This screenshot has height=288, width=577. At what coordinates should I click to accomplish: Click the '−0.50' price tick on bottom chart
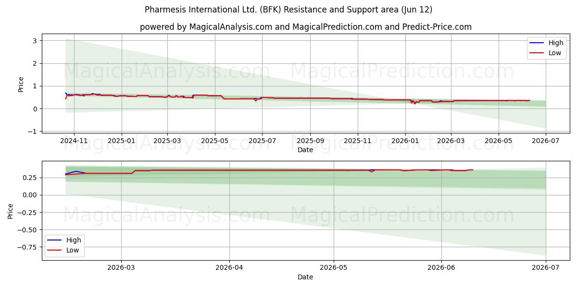[x=27, y=229]
